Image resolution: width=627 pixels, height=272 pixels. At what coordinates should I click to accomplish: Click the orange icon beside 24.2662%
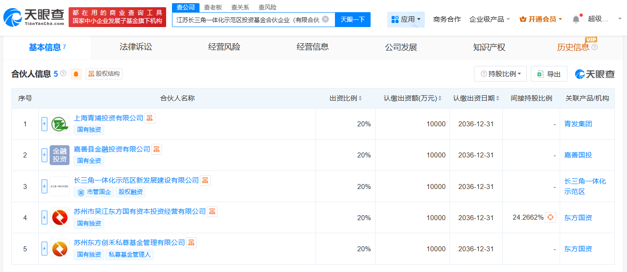[x=551, y=217]
